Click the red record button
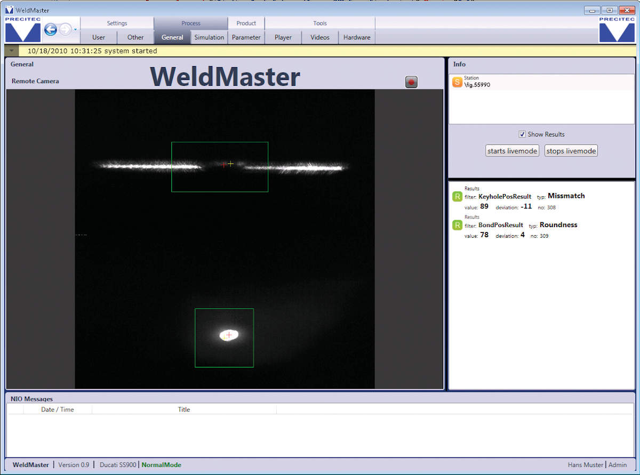Viewport: 640px width, 475px height. point(411,82)
